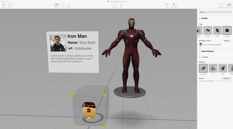Choose the Face anchor type
This screenshot has height=129, width=233.
click(x=217, y=30)
